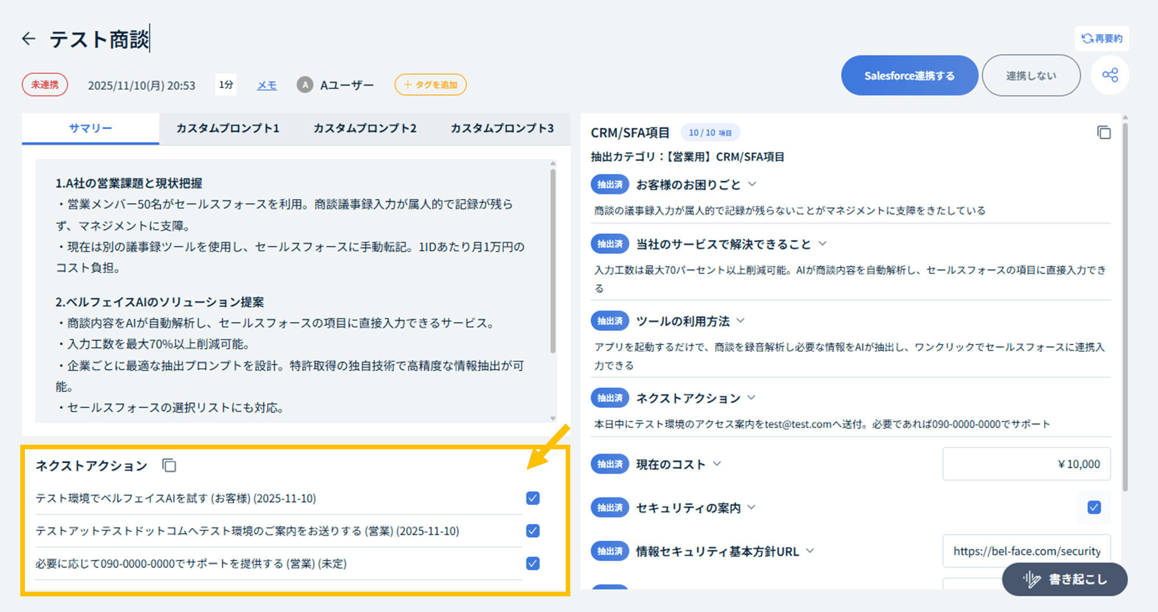The height and width of the screenshot is (612, 1158).
Task: Expand the お客様のお困りごと chevron
Action: tap(752, 184)
